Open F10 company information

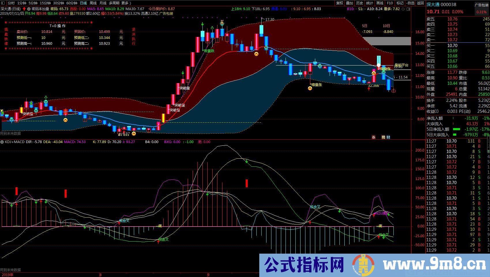click(390, 3)
